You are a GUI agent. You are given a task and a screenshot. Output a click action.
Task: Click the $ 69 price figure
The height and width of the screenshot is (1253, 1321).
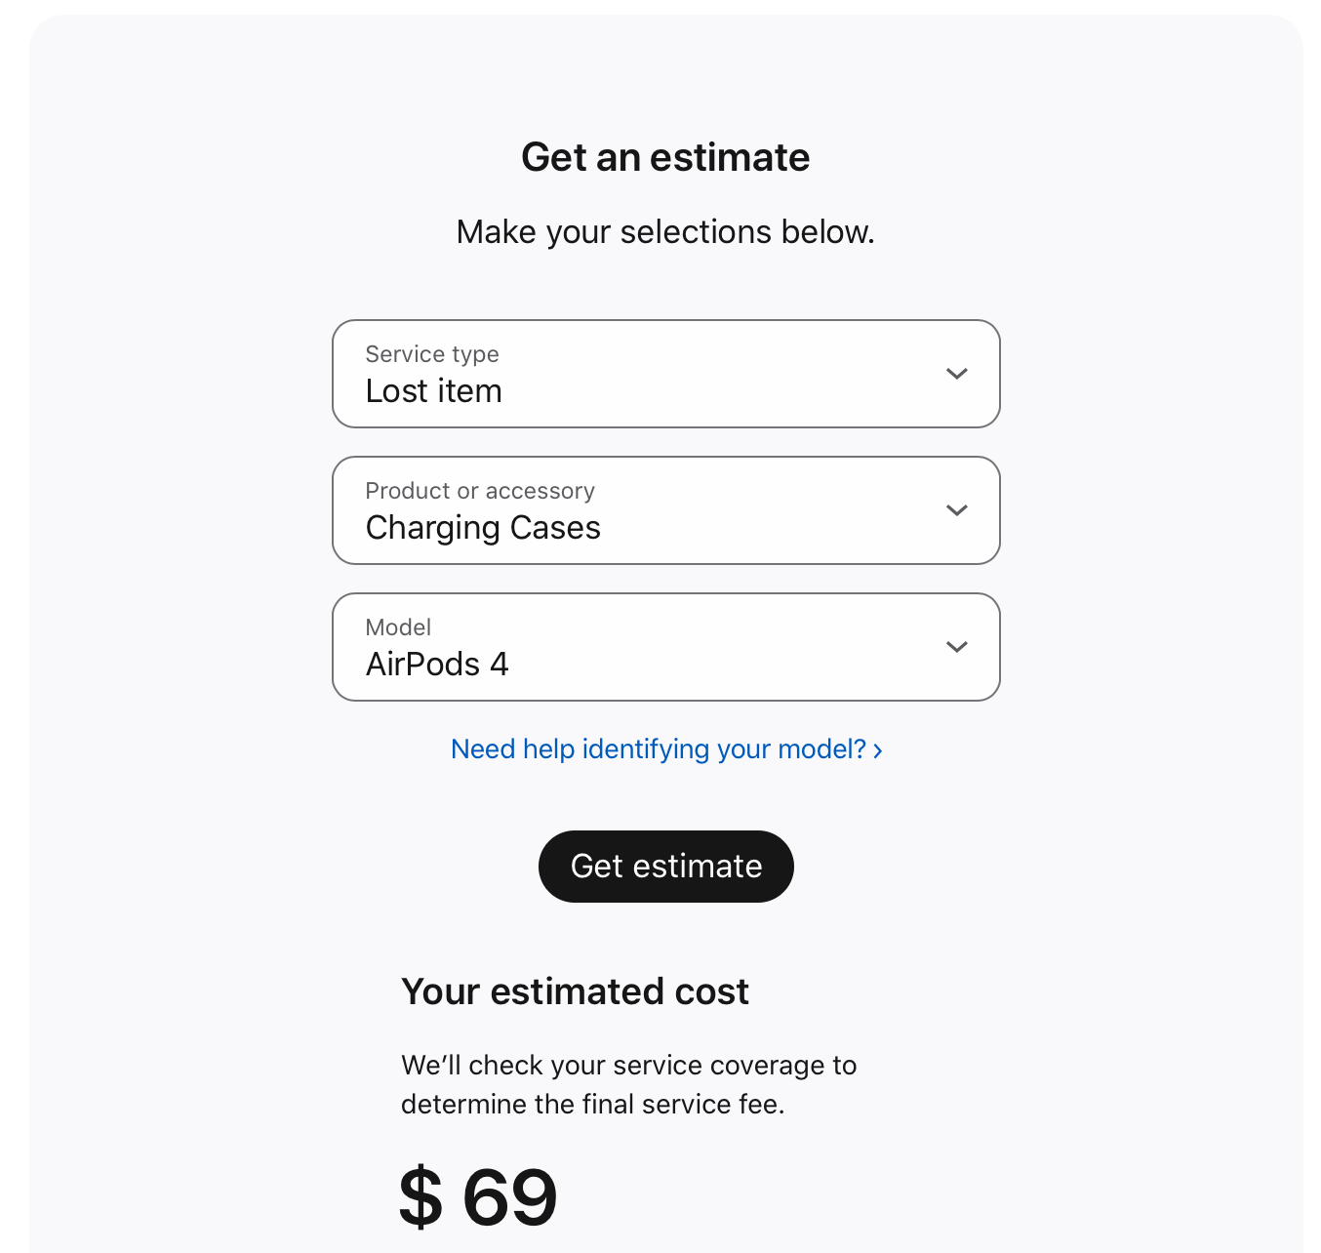pyautogui.click(x=478, y=1196)
